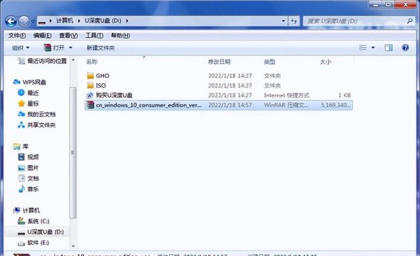Open the address bar history dropdown
Viewport: 420px width, 256px height.
pyautogui.click(x=283, y=21)
